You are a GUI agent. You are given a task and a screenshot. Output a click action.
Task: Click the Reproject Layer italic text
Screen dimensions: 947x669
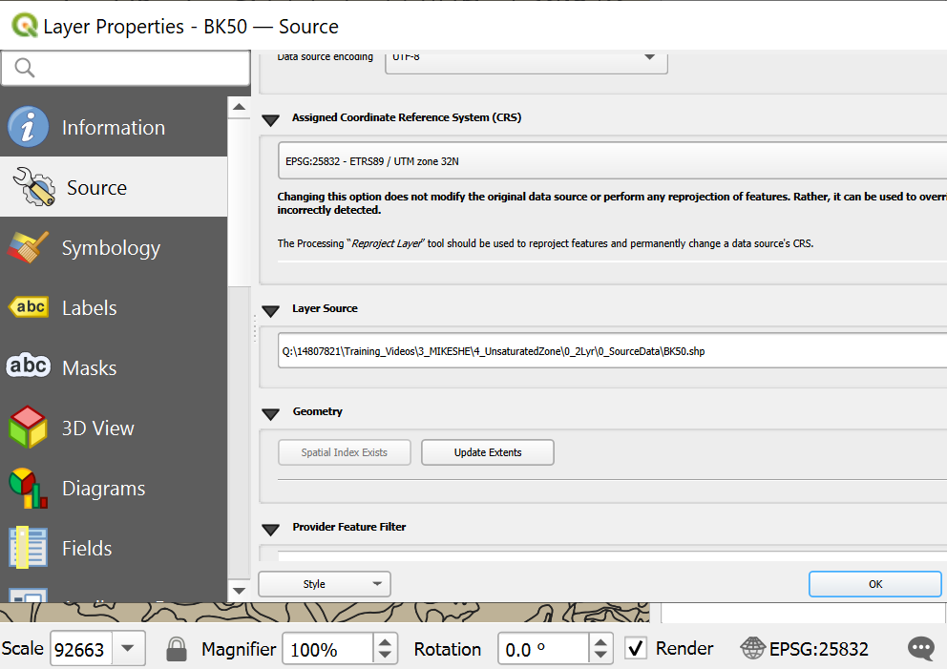[387, 243]
